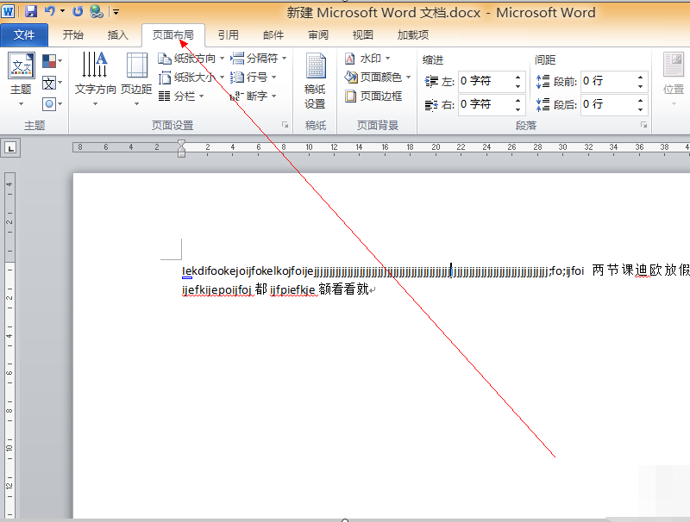
Task: Click the globe icon in quick access toolbar
Action: [x=97, y=11]
